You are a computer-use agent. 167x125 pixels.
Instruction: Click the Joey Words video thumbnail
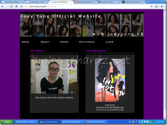[x=54, y=77]
